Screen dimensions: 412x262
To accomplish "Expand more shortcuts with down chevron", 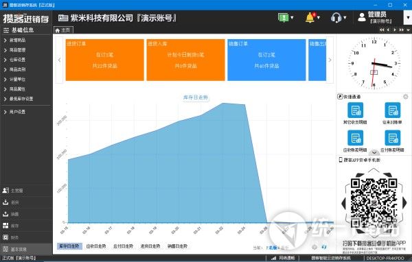I will pyautogui.click(x=374, y=152).
